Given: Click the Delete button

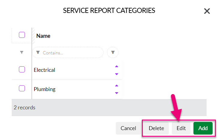Looking at the screenshot, I should (156, 128).
